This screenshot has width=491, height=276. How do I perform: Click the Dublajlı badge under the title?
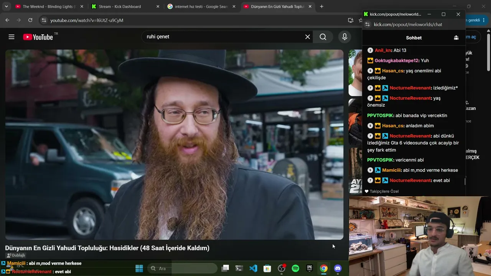point(16,255)
